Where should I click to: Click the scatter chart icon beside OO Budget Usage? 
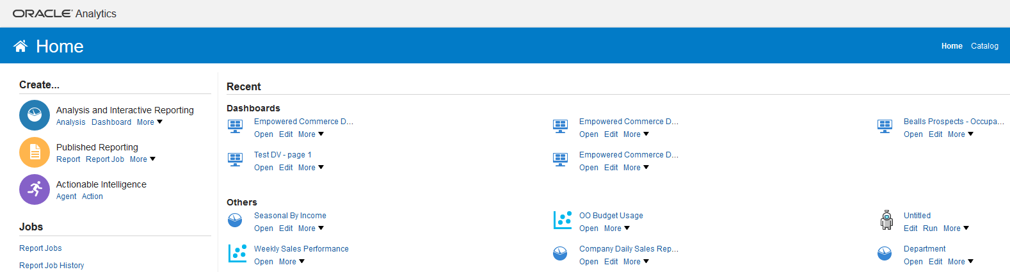pos(563,220)
